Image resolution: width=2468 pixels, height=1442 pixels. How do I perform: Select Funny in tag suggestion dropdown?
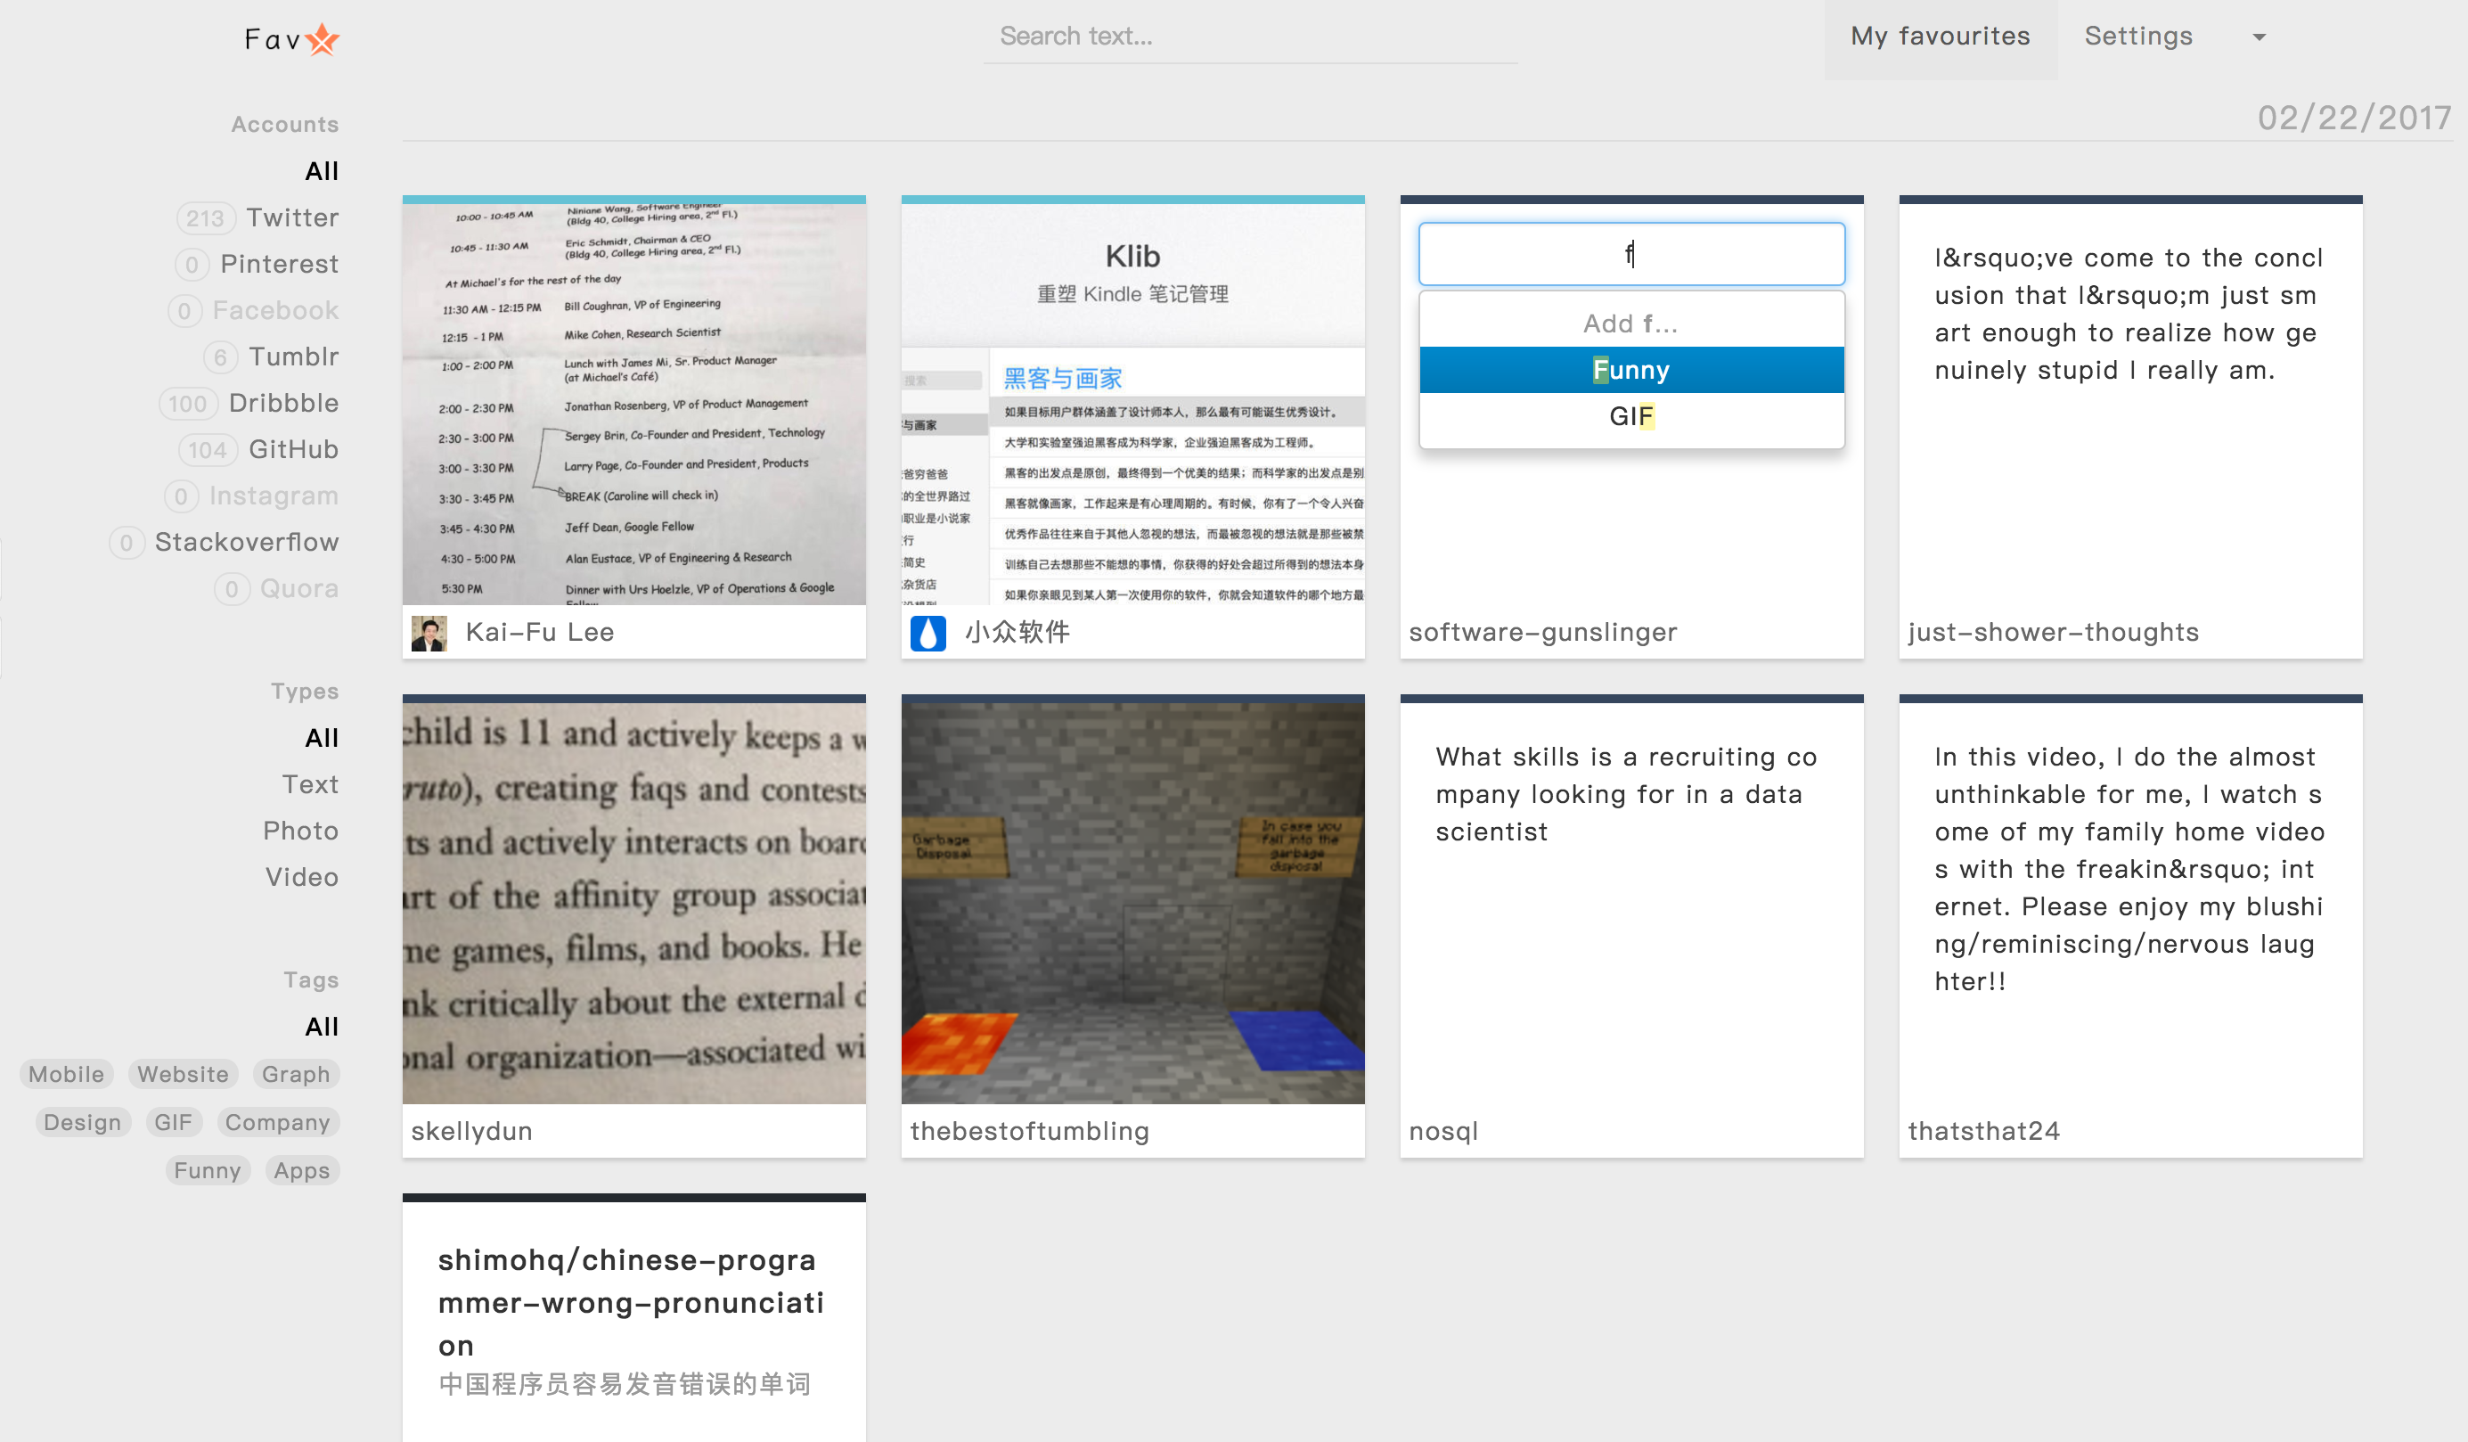pos(1630,370)
